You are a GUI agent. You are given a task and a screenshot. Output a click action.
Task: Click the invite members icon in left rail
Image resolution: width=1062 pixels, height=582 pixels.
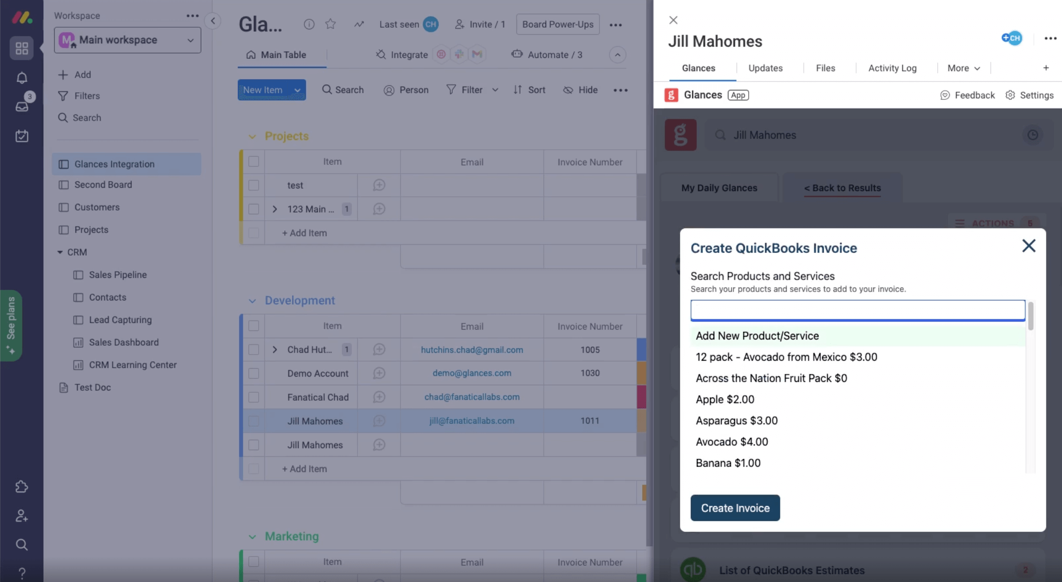click(22, 516)
